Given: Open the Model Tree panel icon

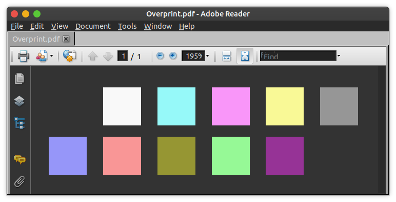Looking at the screenshot, I should coord(19,123).
